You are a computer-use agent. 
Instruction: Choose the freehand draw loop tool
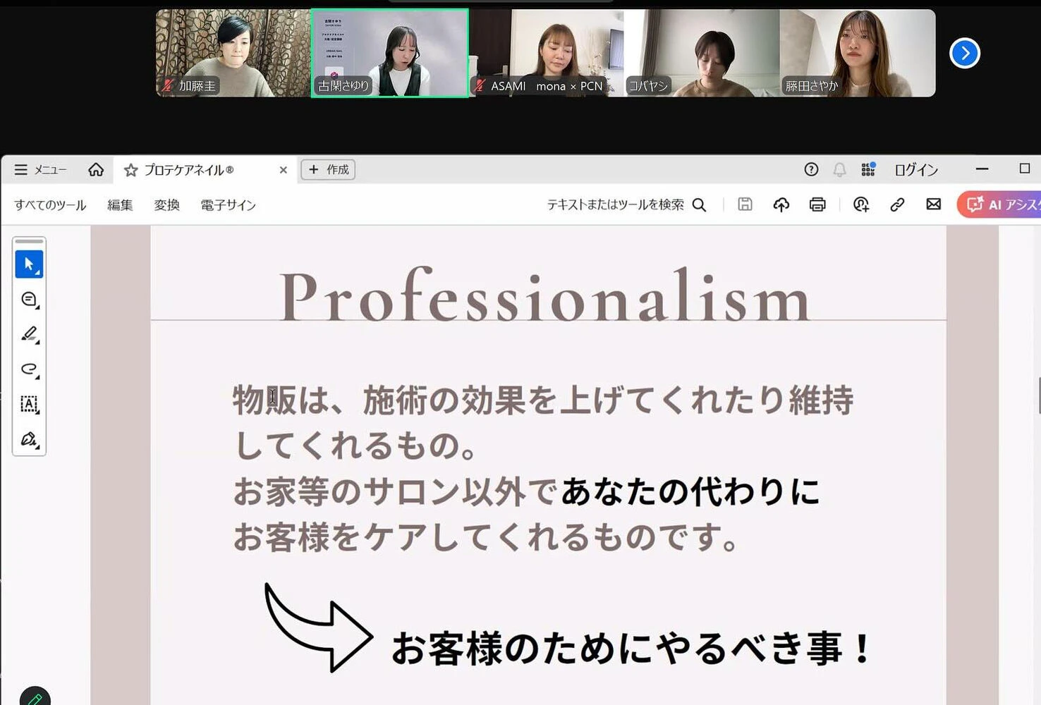(29, 369)
